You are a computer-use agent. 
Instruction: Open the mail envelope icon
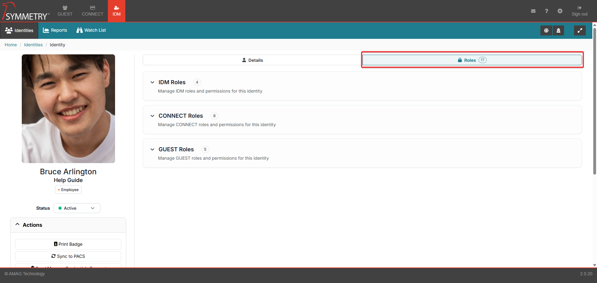pyautogui.click(x=533, y=11)
